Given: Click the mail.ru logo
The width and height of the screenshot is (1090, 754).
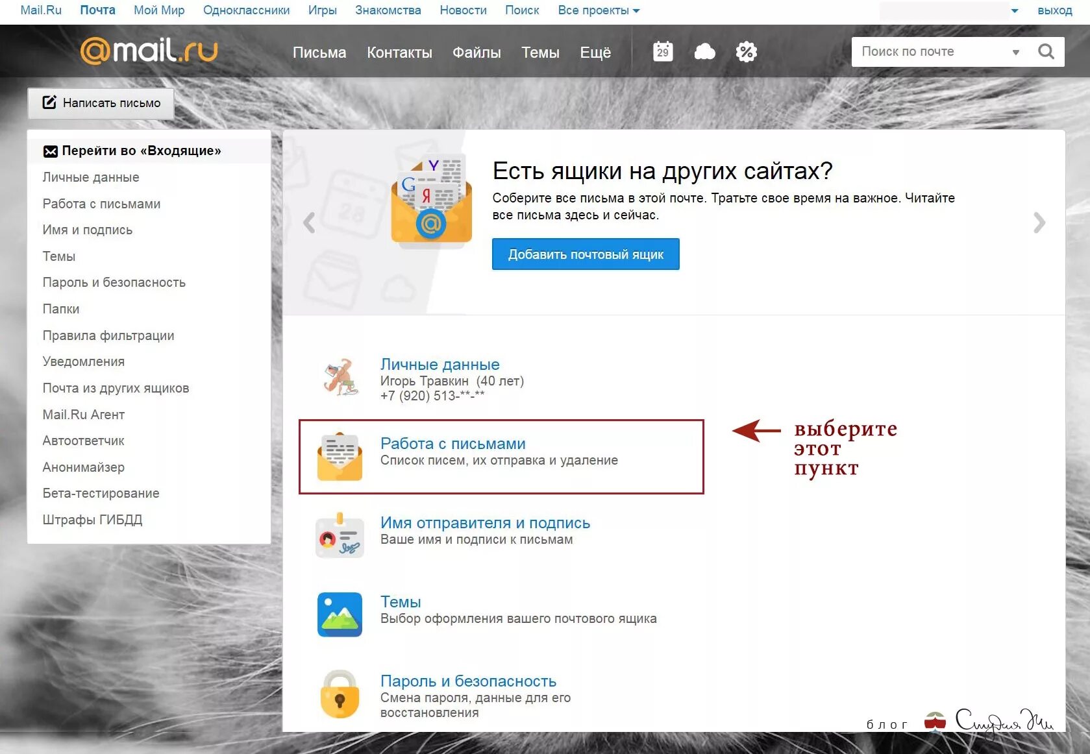Looking at the screenshot, I should 149,51.
